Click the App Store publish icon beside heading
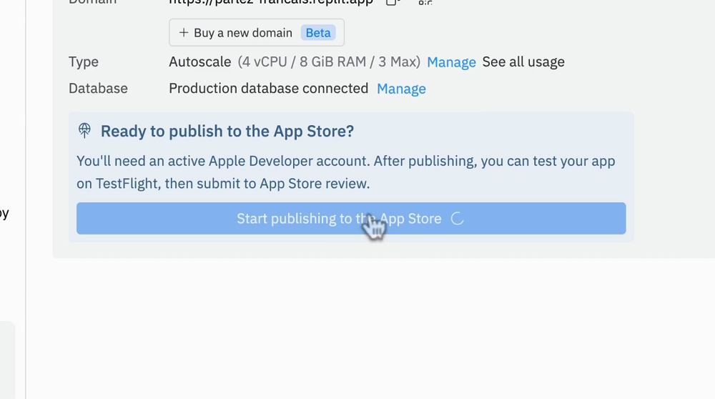This screenshot has height=399, width=715. 85,130
